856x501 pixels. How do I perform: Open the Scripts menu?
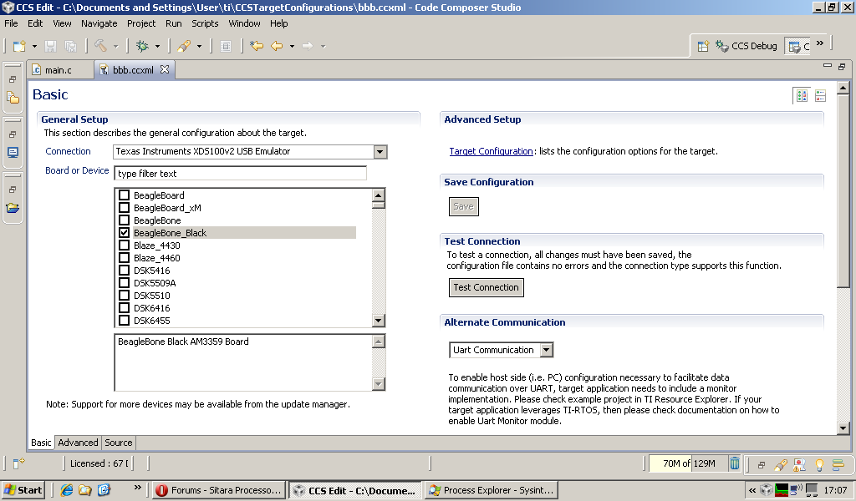(205, 23)
